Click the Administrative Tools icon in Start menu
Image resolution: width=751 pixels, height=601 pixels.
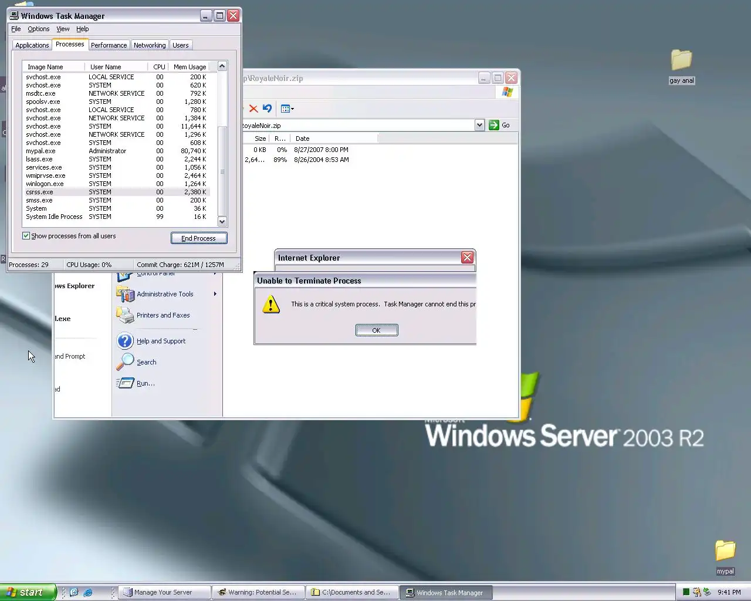click(125, 294)
